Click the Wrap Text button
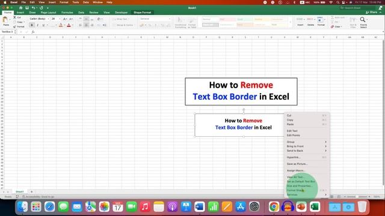Image resolution: width=385 pixels, height=216 pixels. (x=120, y=19)
